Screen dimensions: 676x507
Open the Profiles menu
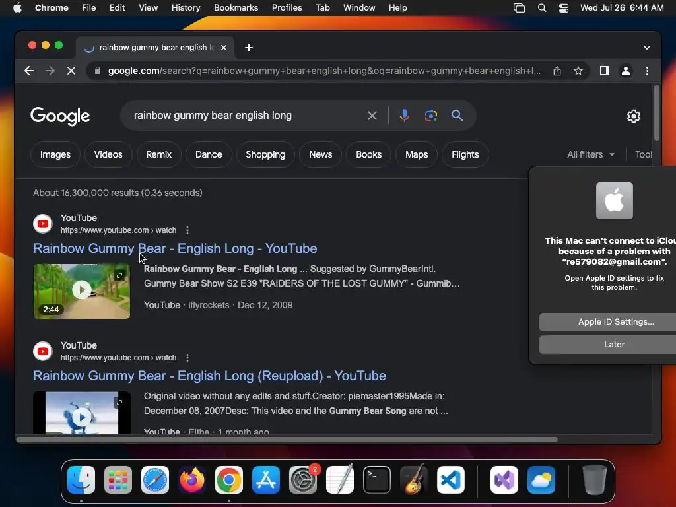point(287,8)
